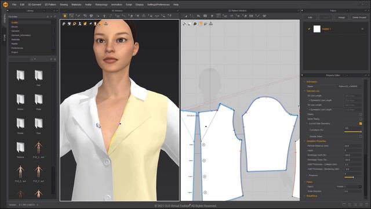Screen dimensions: 371x209
Task: Open the Size folder in Library
Action: [x=38, y=125]
